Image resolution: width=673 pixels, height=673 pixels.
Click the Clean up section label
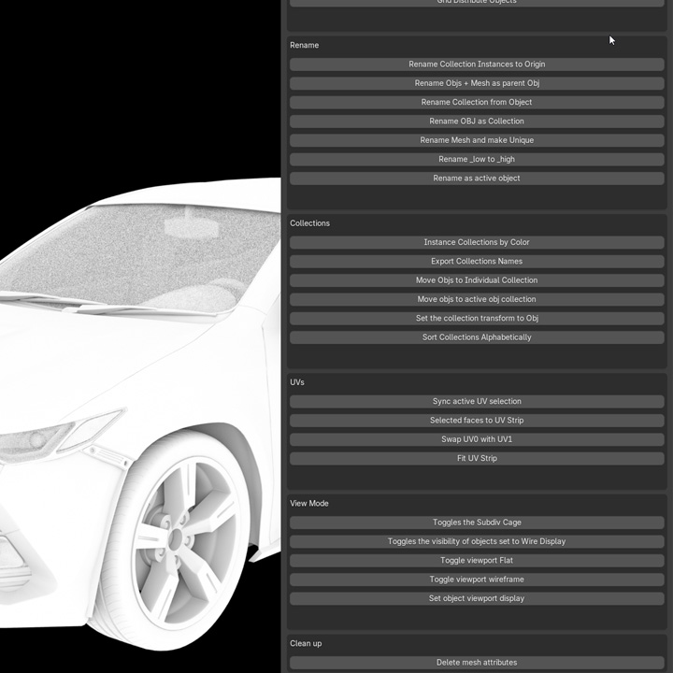(x=306, y=643)
